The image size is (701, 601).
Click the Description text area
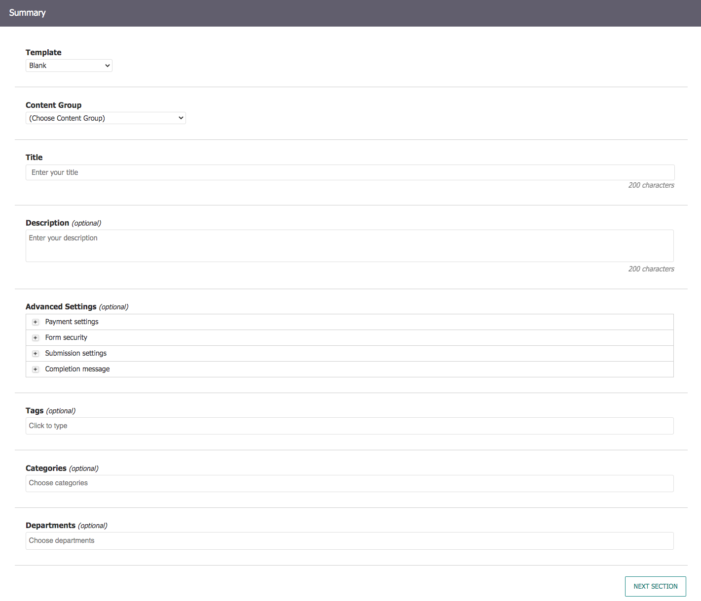coord(349,245)
